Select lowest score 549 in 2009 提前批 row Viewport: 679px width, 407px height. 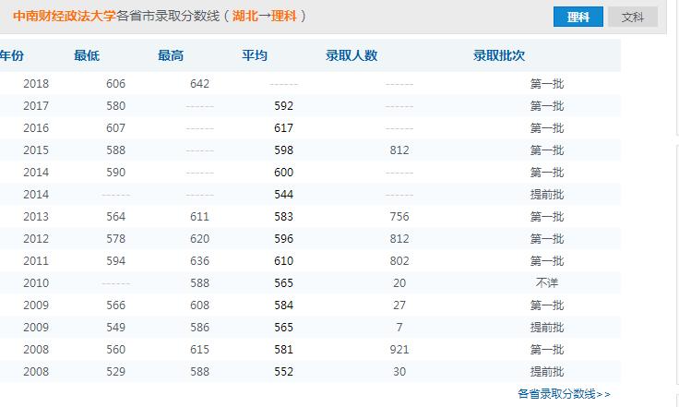point(115,327)
